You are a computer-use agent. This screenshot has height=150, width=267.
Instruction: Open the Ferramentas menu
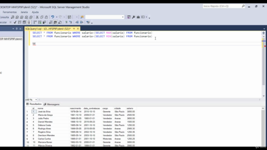click(10, 12)
